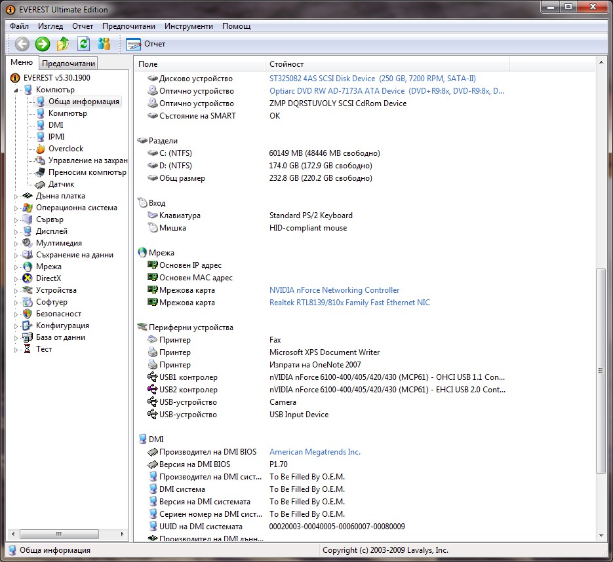613x562 pixels.
Task: Click the Управление на захранването icon
Action: pyautogui.click(x=40, y=160)
